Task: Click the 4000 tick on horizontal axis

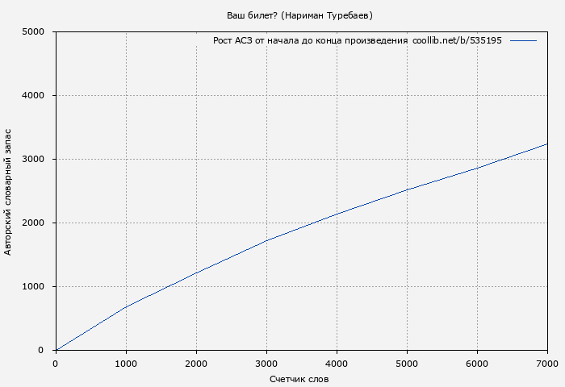Action: pos(337,364)
